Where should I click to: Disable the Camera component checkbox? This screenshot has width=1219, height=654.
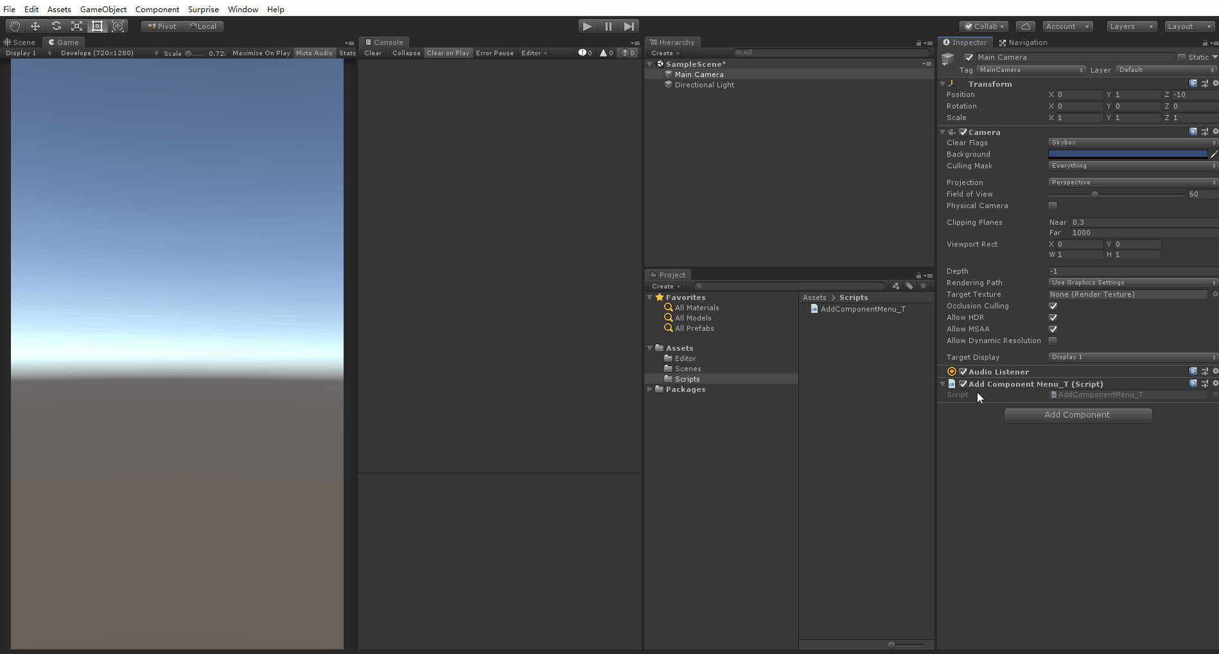point(963,132)
